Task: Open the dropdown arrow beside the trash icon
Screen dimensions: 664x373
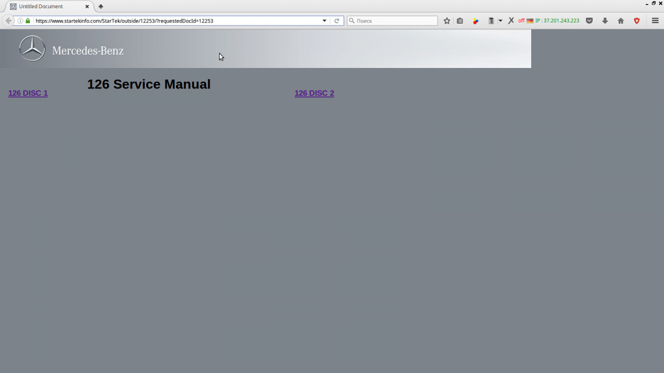Action: [x=500, y=21]
